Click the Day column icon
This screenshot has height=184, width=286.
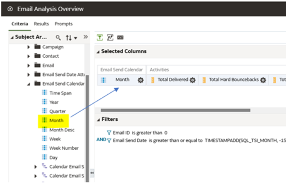45,157
